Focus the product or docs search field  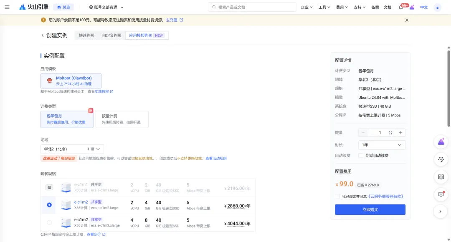[x=252, y=7]
